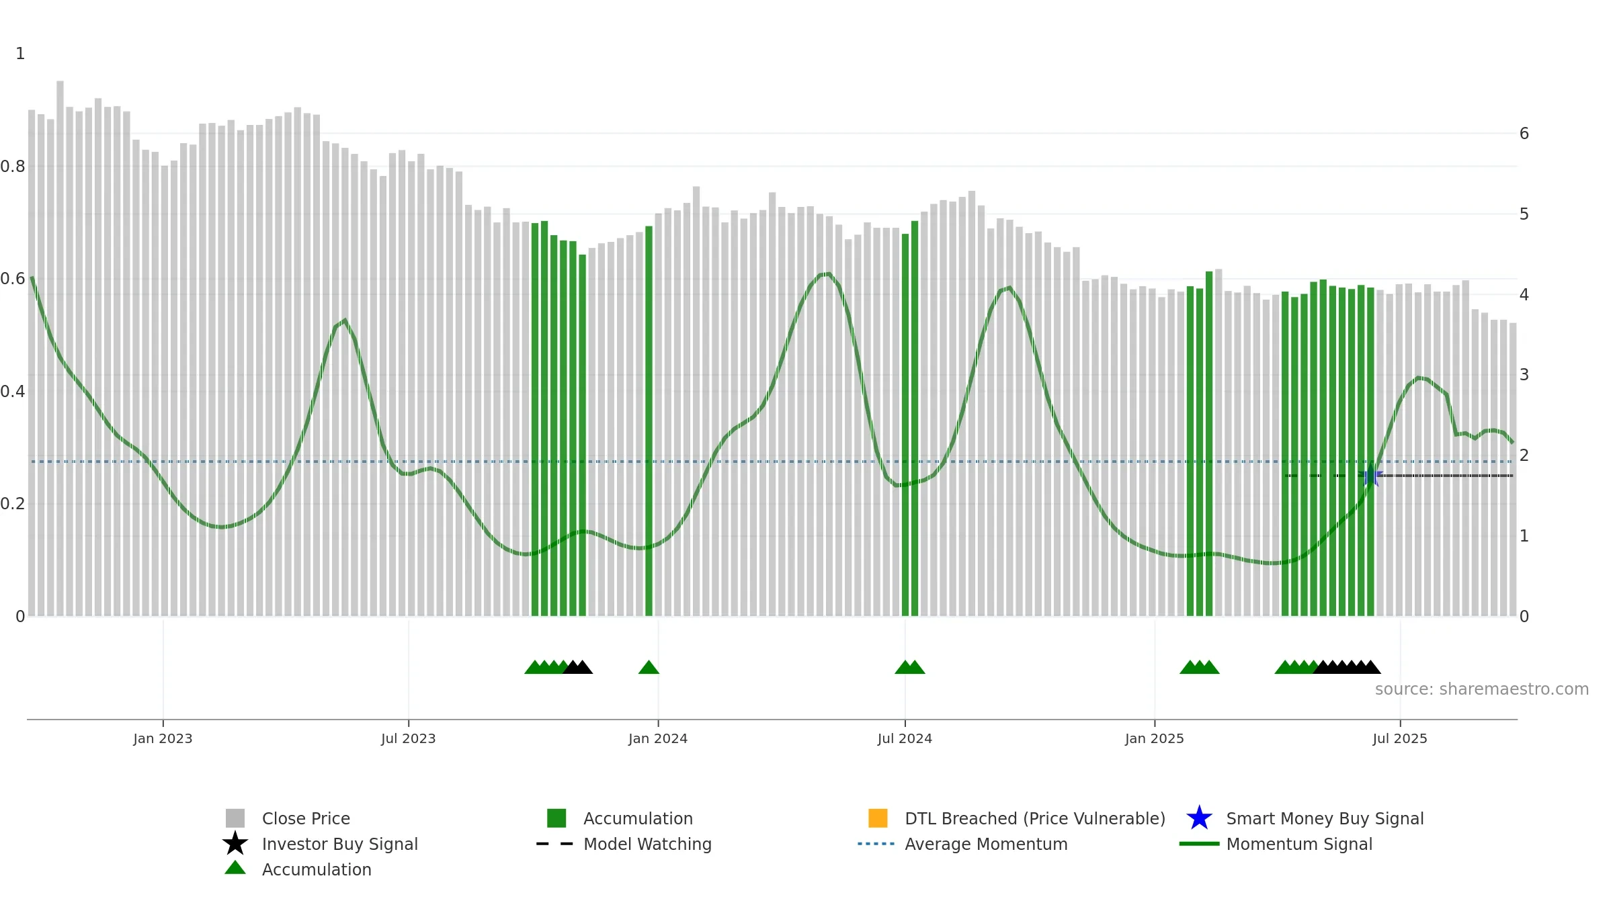Toggle the orange DTL Breached legend swatch
1613x907 pixels.
(878, 818)
